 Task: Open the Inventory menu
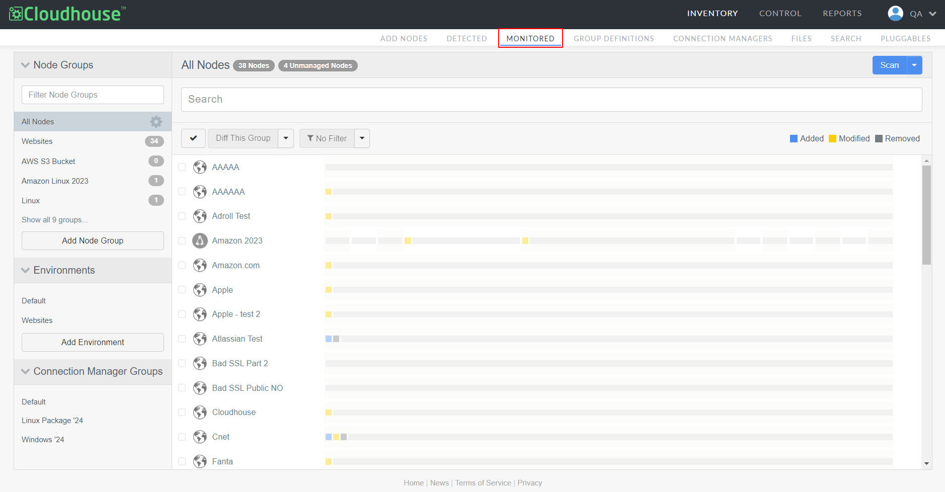pyautogui.click(x=713, y=14)
